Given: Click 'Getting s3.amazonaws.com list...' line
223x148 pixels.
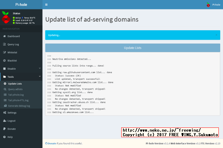Looking at the screenshot, I should coord(70,112).
